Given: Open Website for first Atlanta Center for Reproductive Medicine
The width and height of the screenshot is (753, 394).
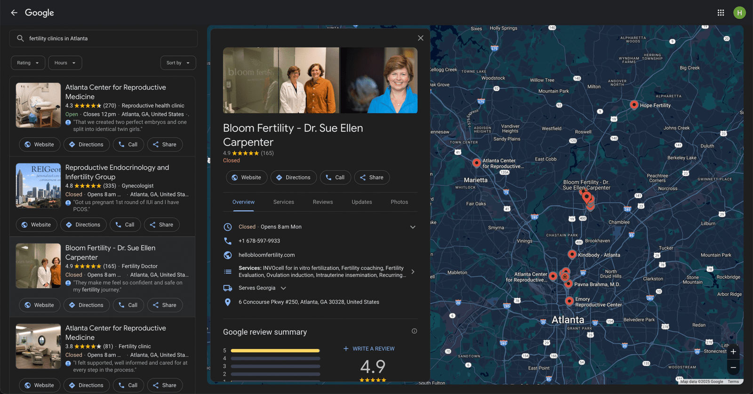Looking at the screenshot, I should (40, 145).
